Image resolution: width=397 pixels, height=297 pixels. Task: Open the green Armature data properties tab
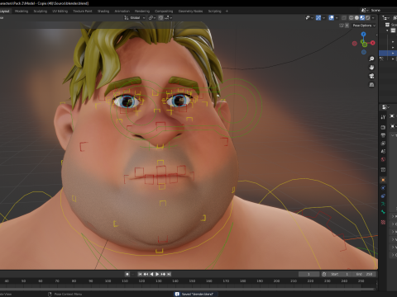[383, 204]
